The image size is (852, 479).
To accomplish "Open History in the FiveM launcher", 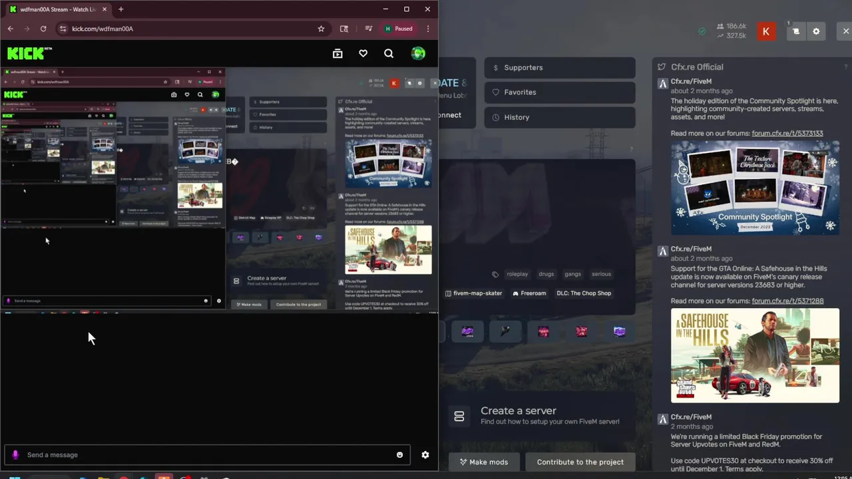I will point(560,117).
